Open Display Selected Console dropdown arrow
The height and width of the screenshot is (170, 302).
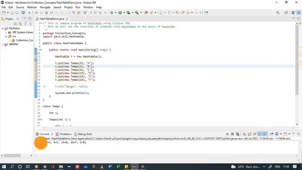pos(281,134)
